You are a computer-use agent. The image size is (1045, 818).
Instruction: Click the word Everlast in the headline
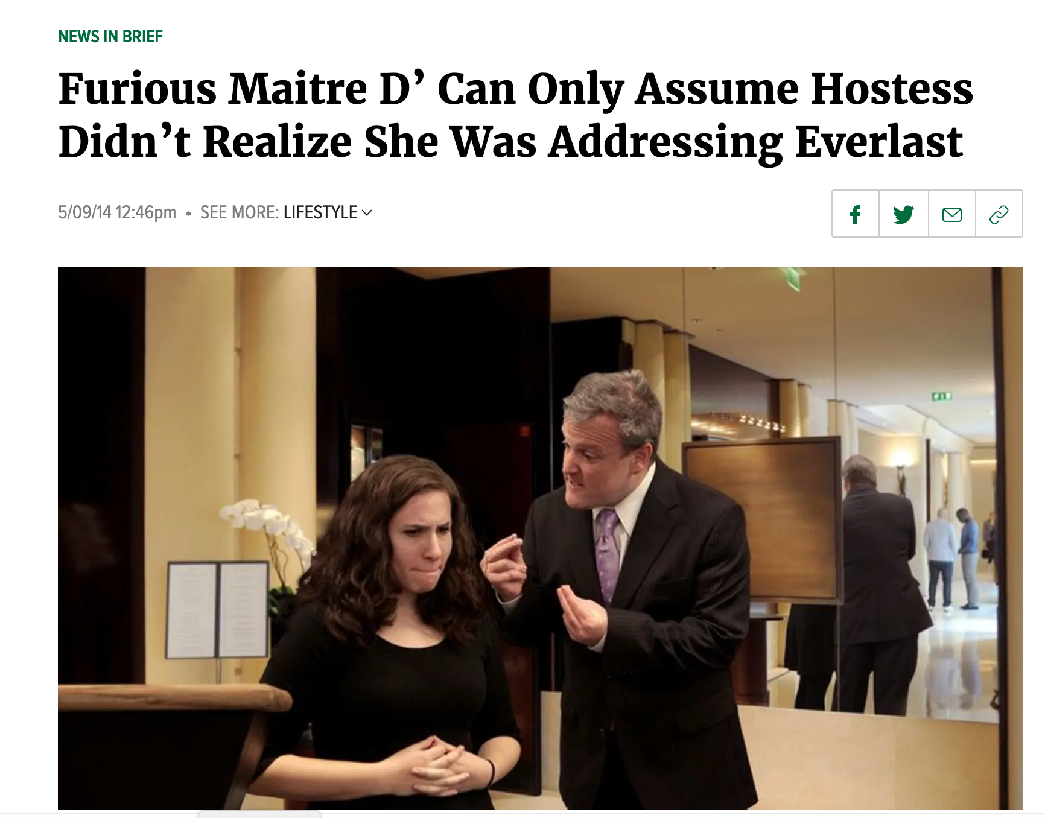click(x=878, y=142)
